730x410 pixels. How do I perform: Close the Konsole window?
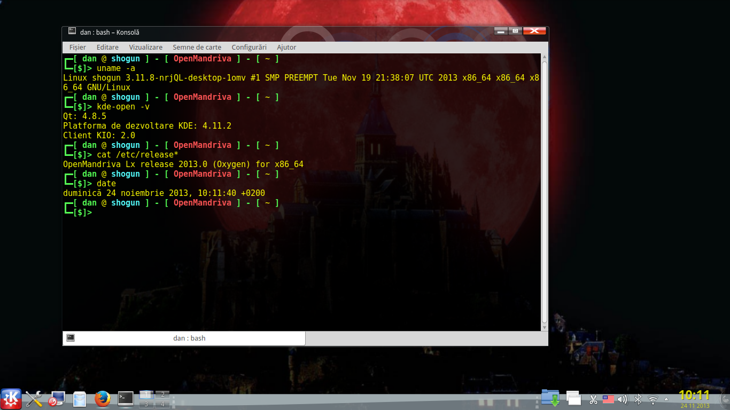534,31
